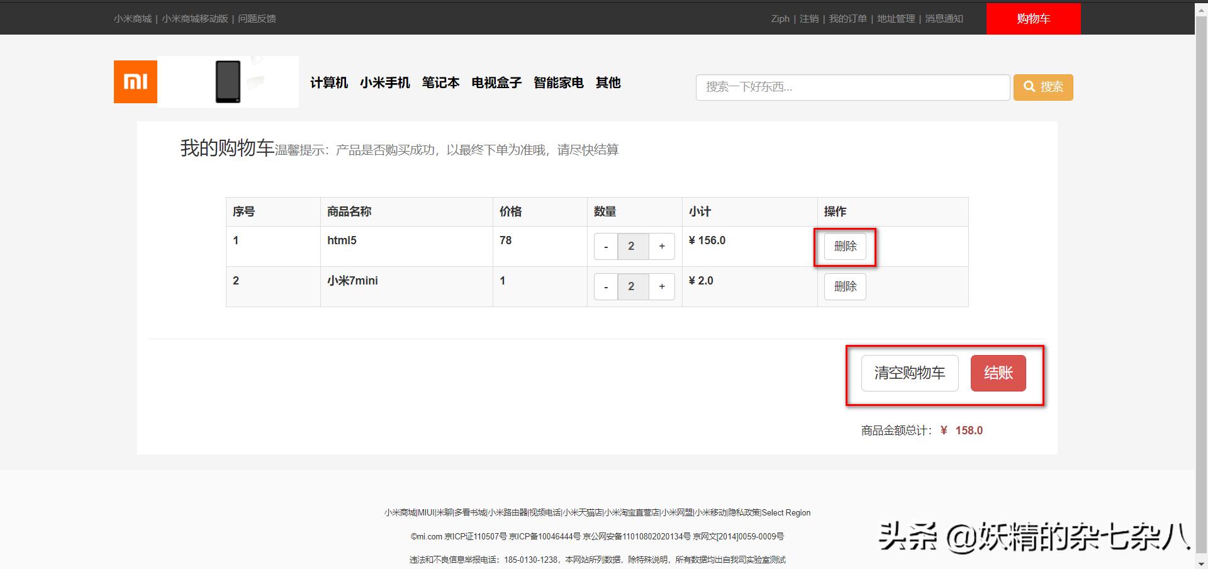The image size is (1208, 569).
Task: Click the 结账 checkout button
Action: pyautogui.click(x=998, y=373)
